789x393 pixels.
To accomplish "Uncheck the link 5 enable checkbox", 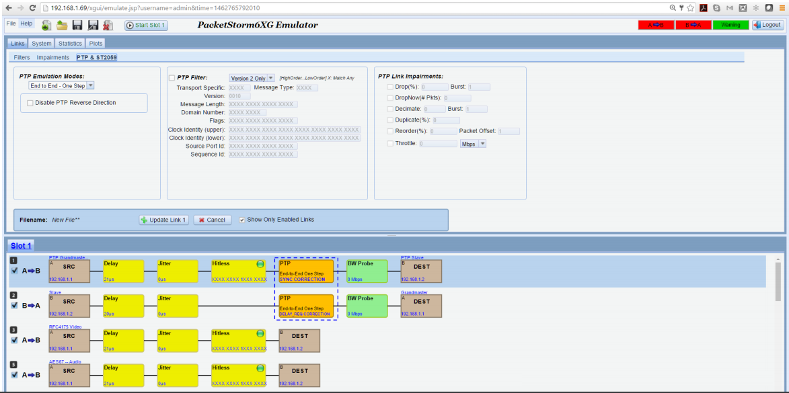I will (x=15, y=375).
